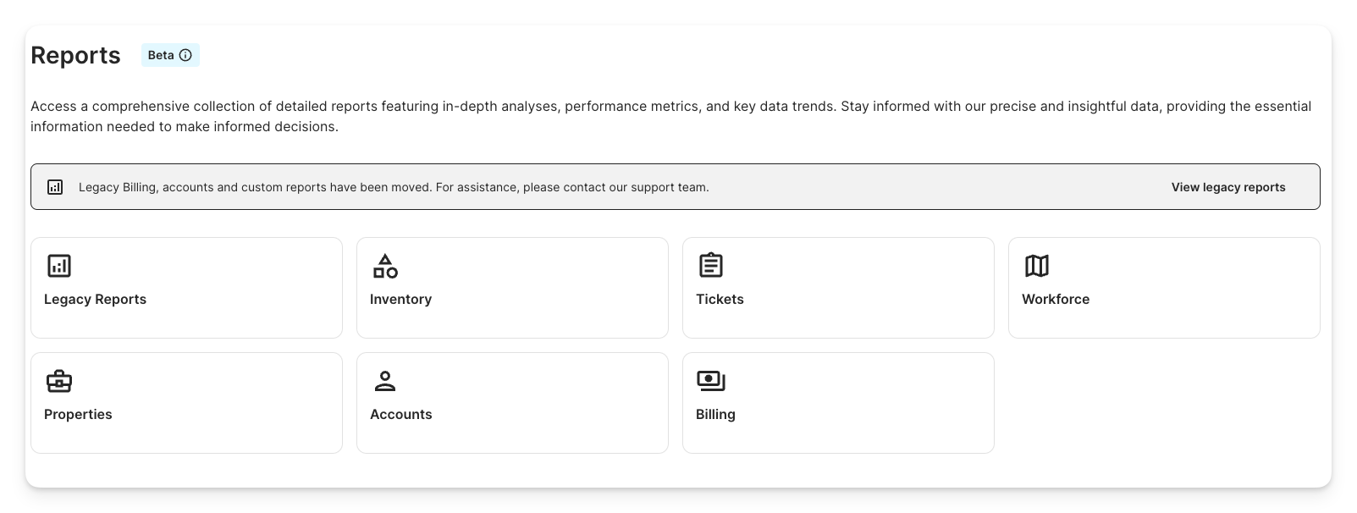Click the Beta badge label
This screenshot has width=1357, height=513.
pyautogui.click(x=161, y=55)
